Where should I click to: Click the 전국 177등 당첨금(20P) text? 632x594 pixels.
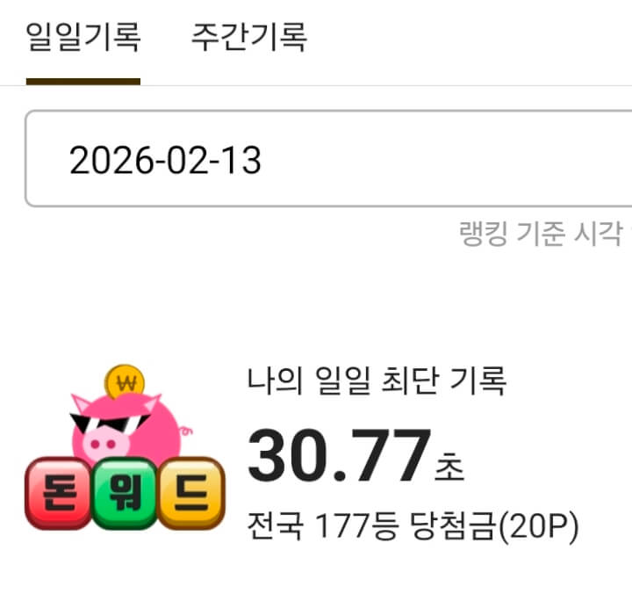click(x=413, y=525)
